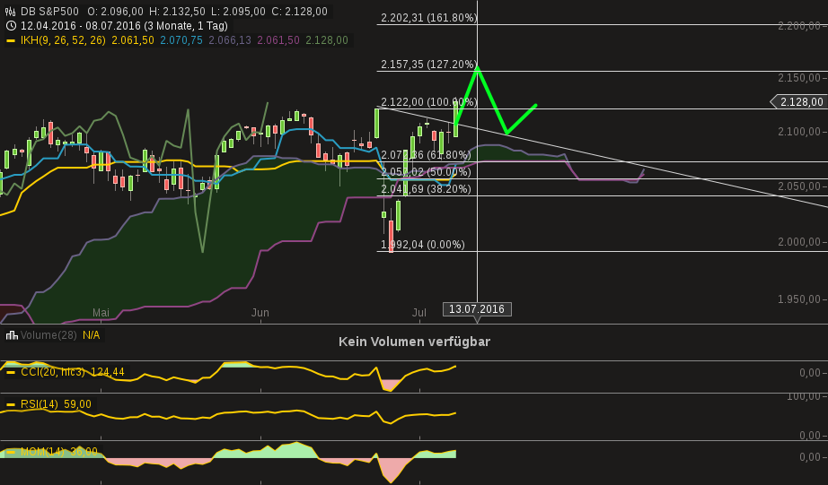Click the yellow IKH legend marker
Image resolution: width=828 pixels, height=485 pixels.
click(11, 40)
